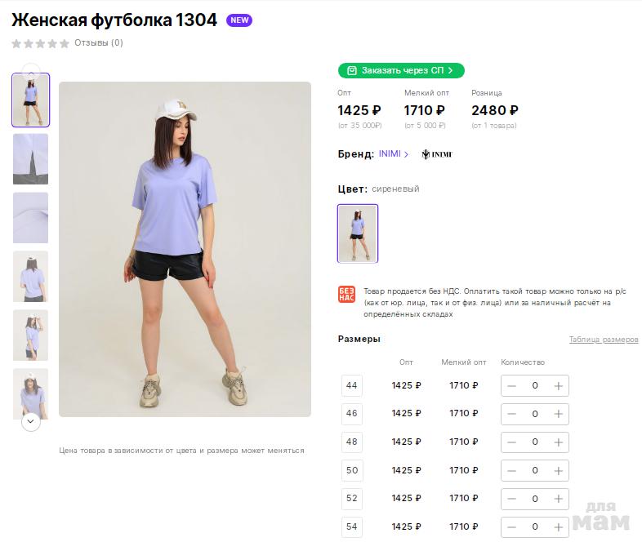The width and height of the screenshot is (642, 542).
Task: Select the second fabric close-up thumbnail
Action: pos(31,218)
